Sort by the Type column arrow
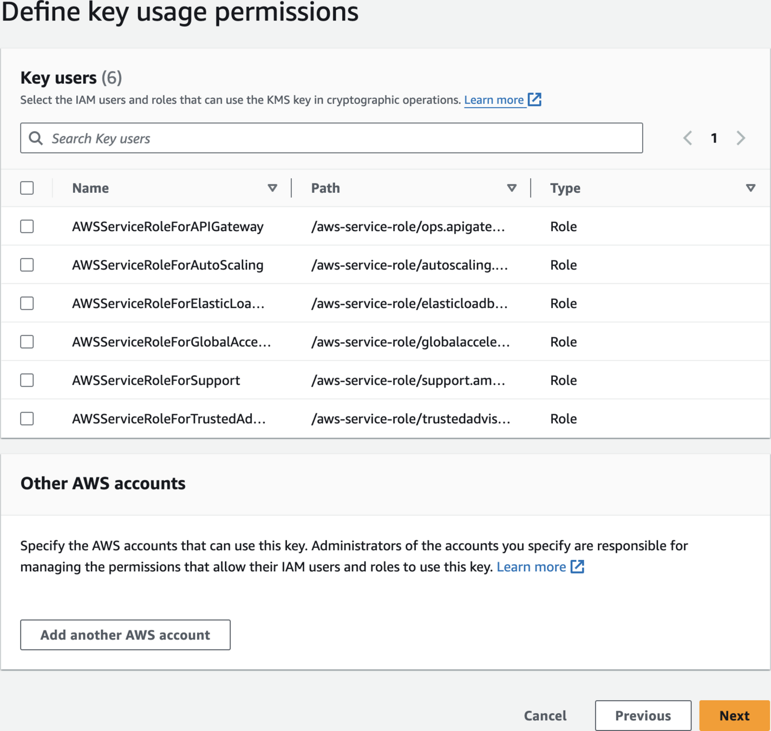The height and width of the screenshot is (731, 771). pyautogui.click(x=750, y=188)
